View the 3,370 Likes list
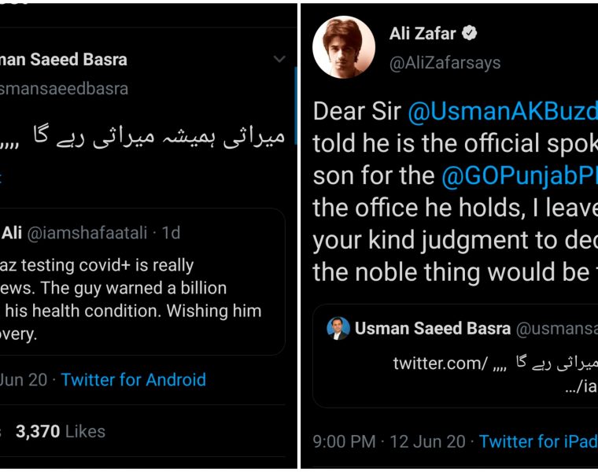This screenshot has height=472, width=598. click(60, 431)
